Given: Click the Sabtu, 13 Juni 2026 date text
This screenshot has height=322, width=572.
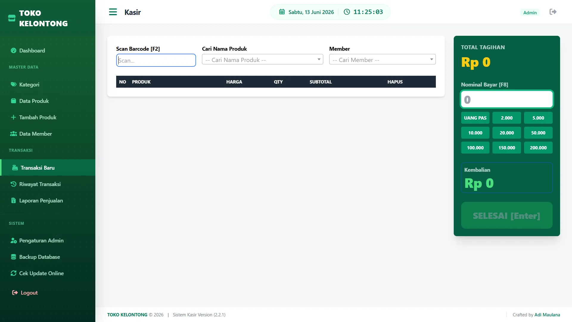Looking at the screenshot, I should click(311, 12).
